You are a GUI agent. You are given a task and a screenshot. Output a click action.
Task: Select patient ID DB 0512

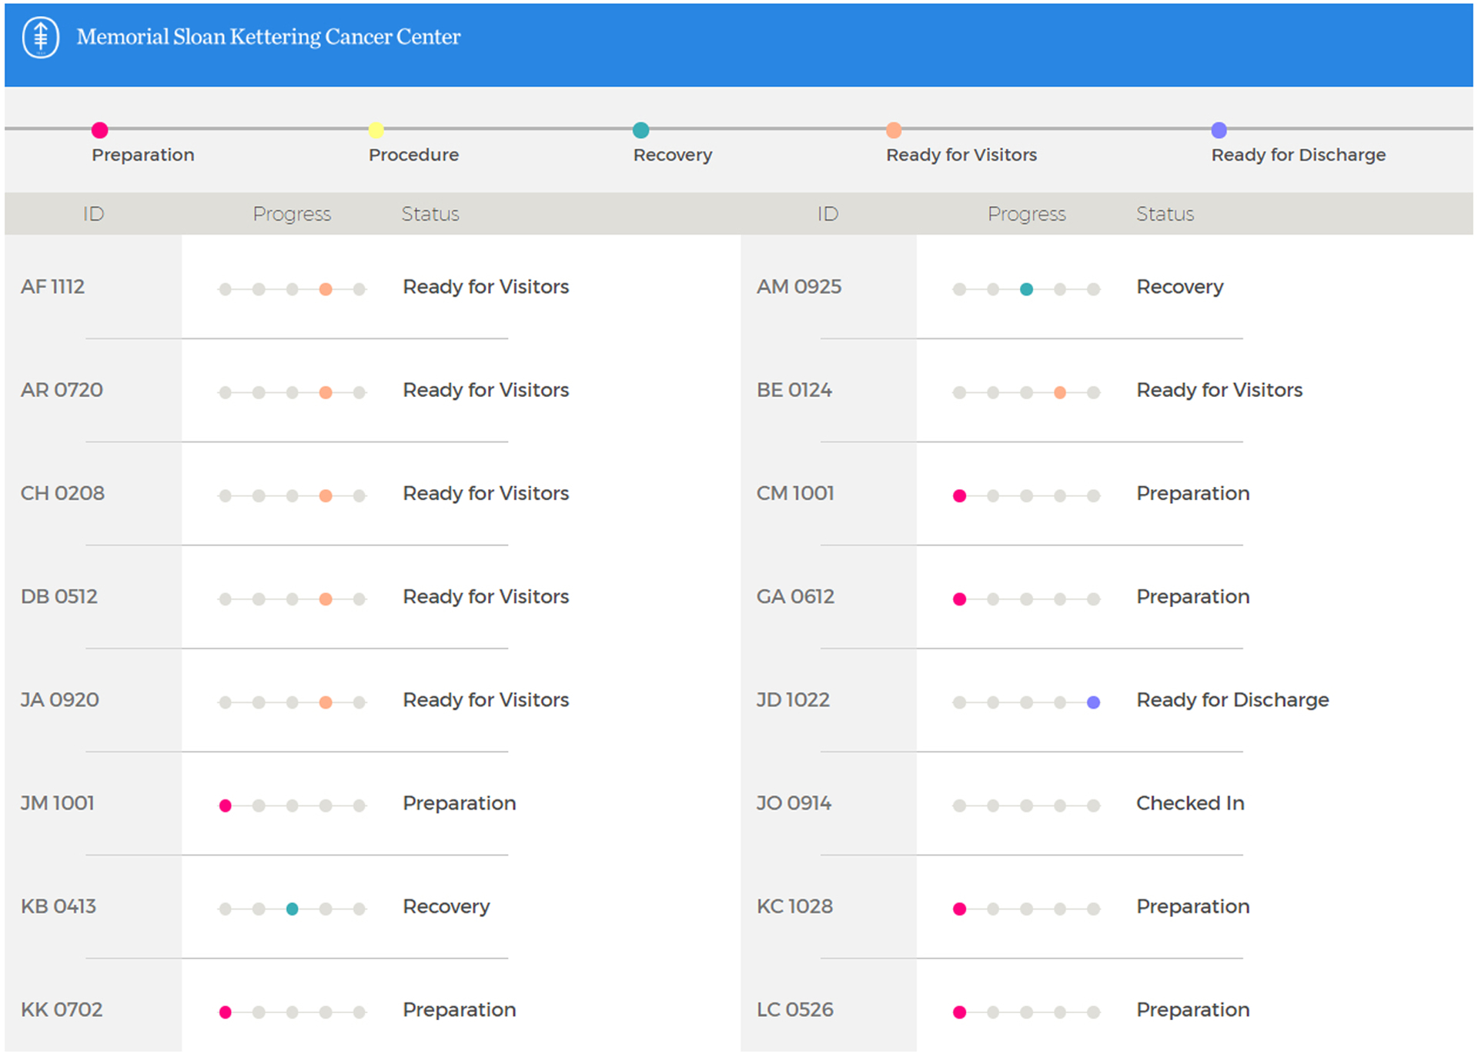tap(59, 596)
